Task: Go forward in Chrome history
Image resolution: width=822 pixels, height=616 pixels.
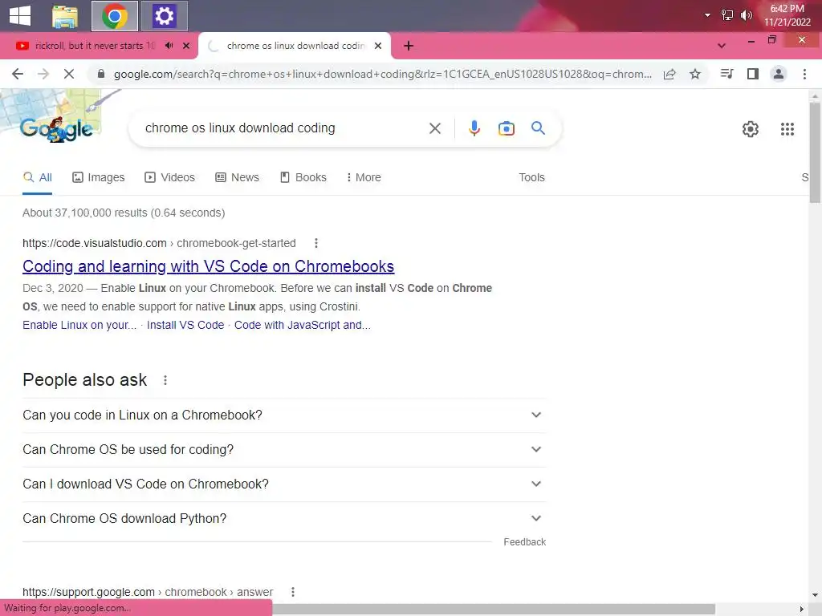Action: click(43, 74)
